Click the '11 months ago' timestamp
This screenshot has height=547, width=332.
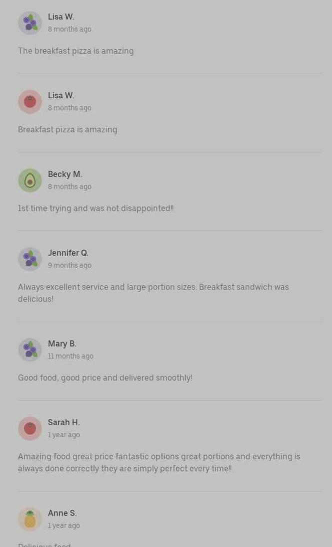(70, 356)
